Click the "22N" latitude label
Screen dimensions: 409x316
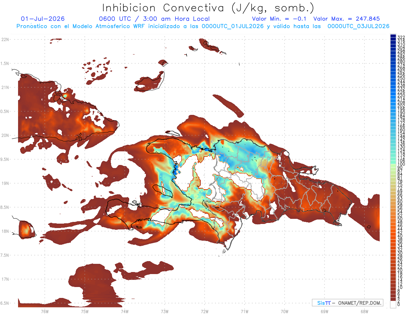coord(5,40)
